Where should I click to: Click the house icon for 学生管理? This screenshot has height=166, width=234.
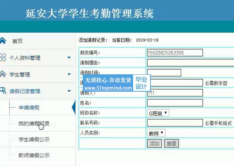coord(3,74)
